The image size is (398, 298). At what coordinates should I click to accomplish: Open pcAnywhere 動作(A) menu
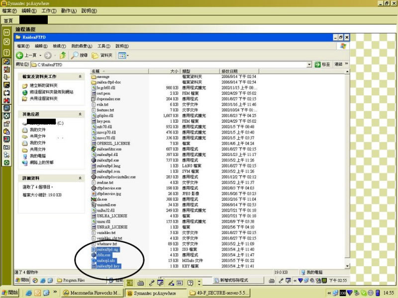pos(69,11)
